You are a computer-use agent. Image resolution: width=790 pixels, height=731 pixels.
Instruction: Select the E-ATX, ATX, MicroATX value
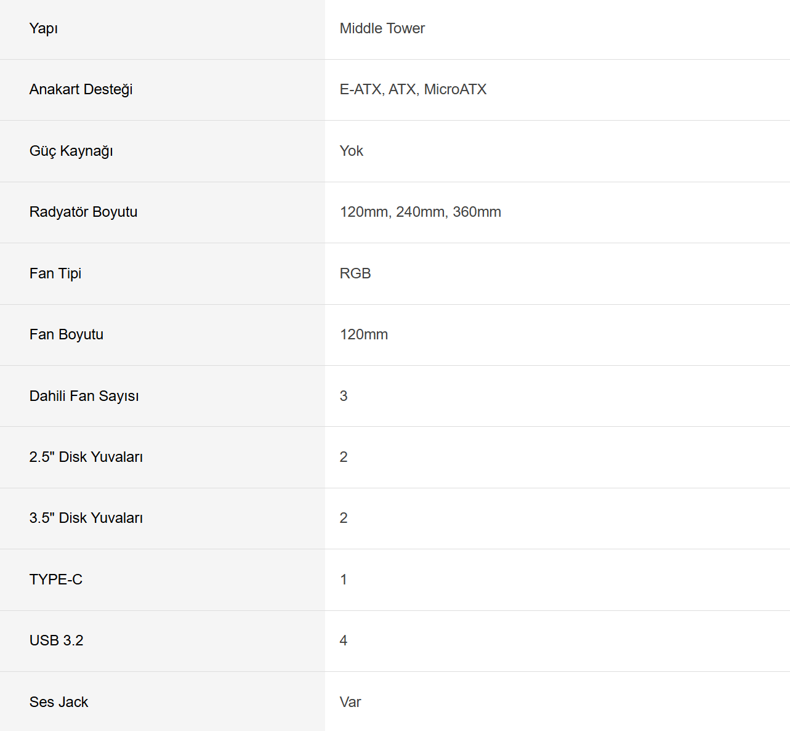[x=413, y=89]
